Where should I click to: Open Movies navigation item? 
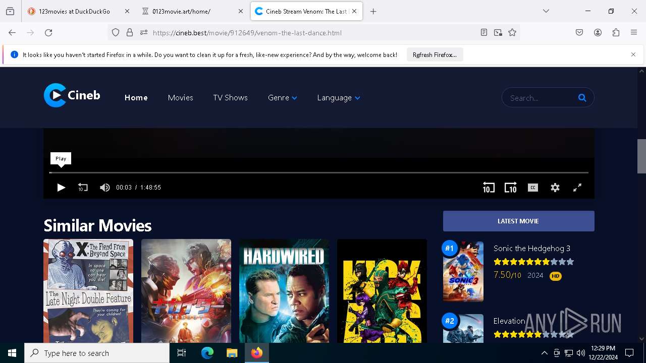(x=180, y=98)
